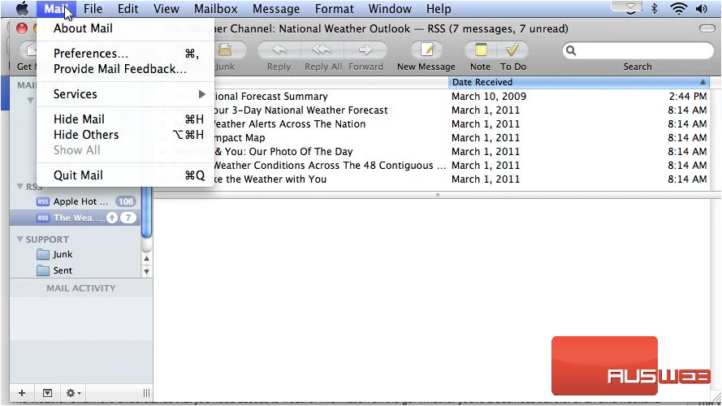Open the Edit menu
This screenshot has width=722, height=406.
[128, 9]
